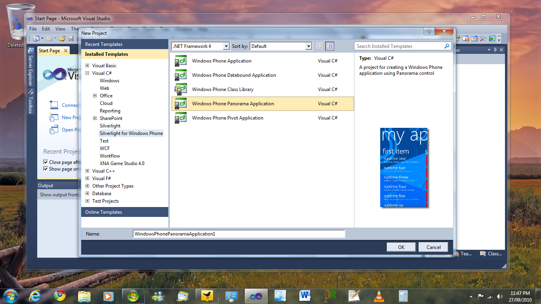
Task: Switch template list to medium icons view
Action: tap(330, 46)
